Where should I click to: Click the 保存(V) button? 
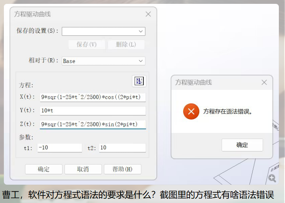pyautogui.click(x=87, y=45)
